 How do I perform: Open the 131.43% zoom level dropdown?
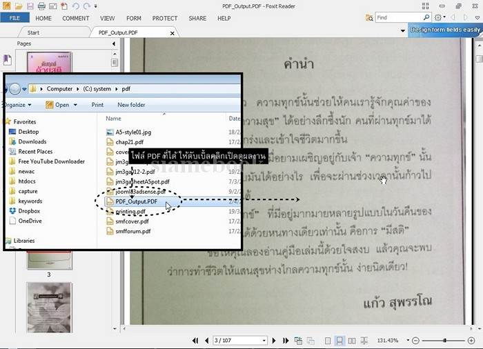coord(408,340)
